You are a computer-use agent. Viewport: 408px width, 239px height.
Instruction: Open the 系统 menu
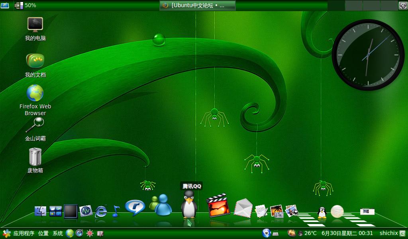point(58,233)
